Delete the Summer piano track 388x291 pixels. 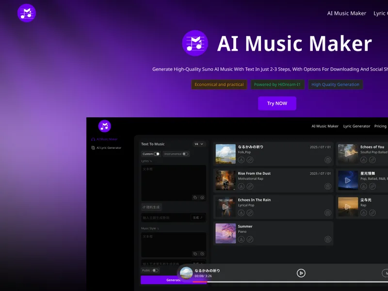(328, 239)
